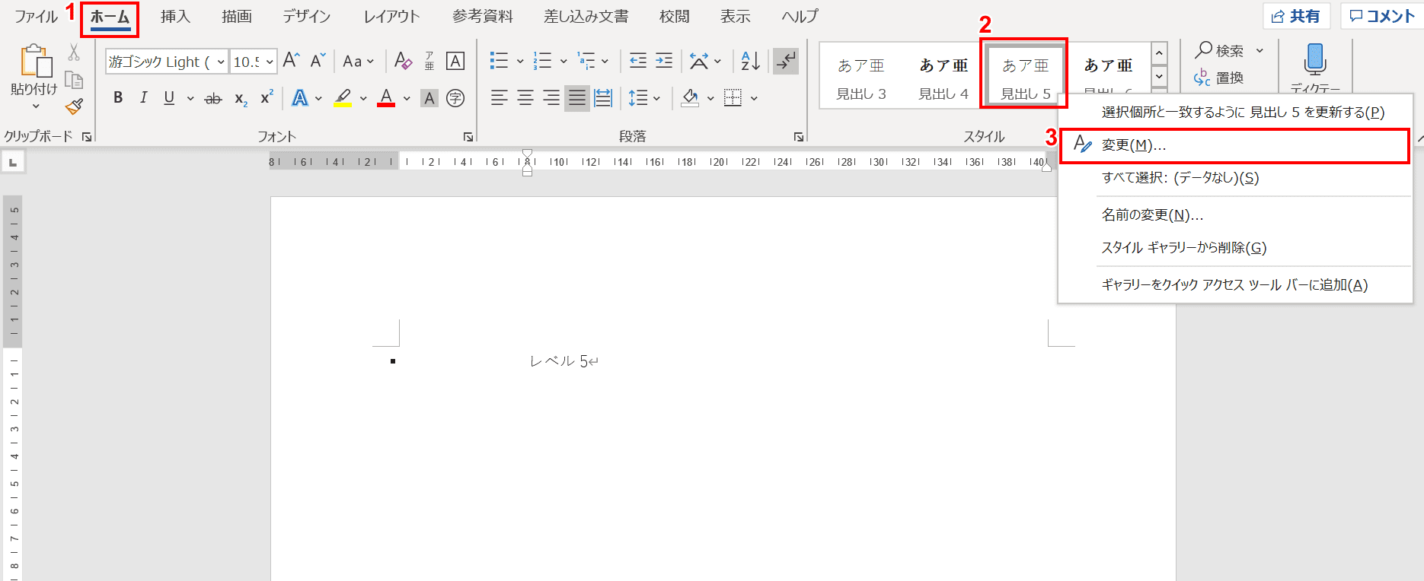The height and width of the screenshot is (581, 1424).
Task: Sort text with A-Z icon
Action: pos(751,61)
